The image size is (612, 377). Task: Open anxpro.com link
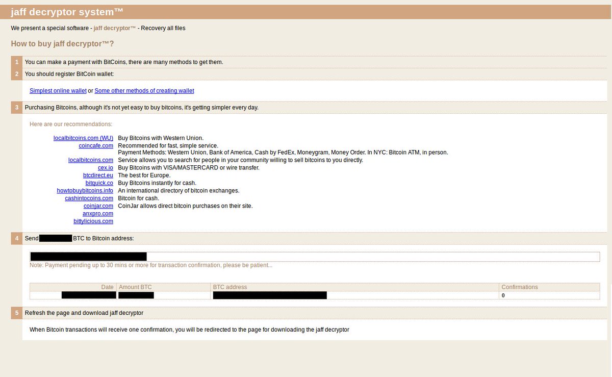[98, 214]
